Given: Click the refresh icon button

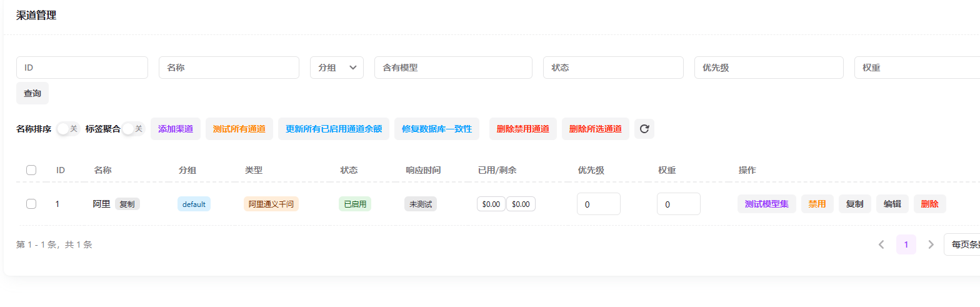Looking at the screenshot, I should (644, 129).
